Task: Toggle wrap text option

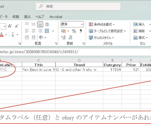Action: coord(47,24)
